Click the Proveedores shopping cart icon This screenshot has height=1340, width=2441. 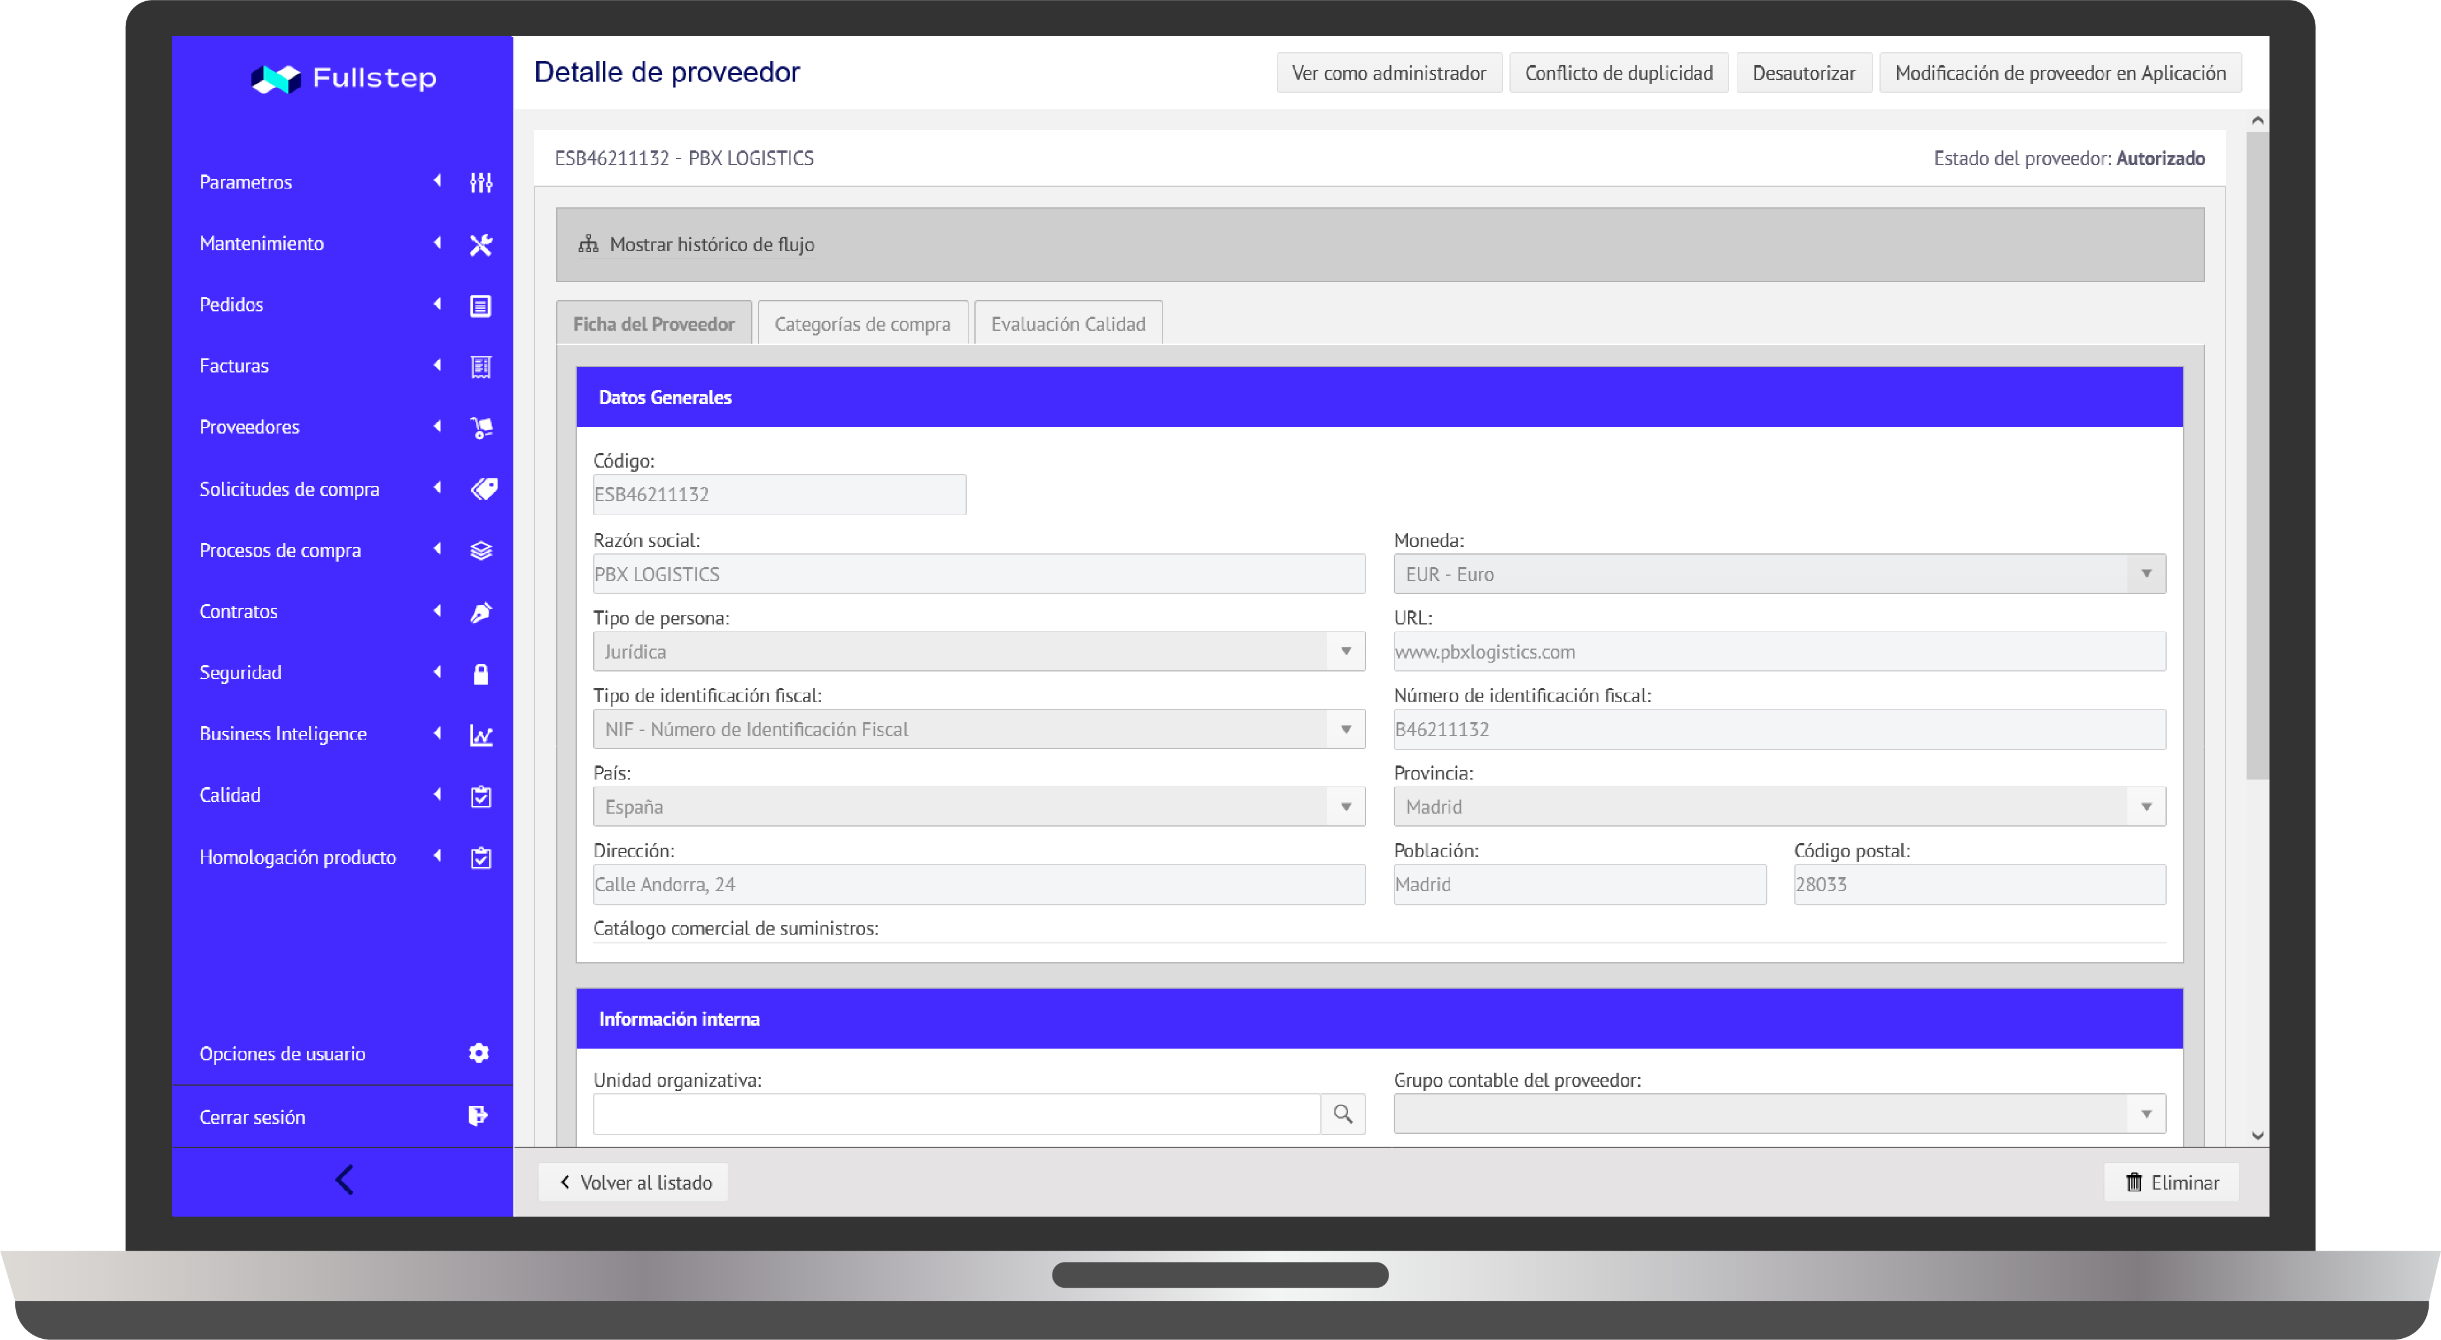point(482,428)
